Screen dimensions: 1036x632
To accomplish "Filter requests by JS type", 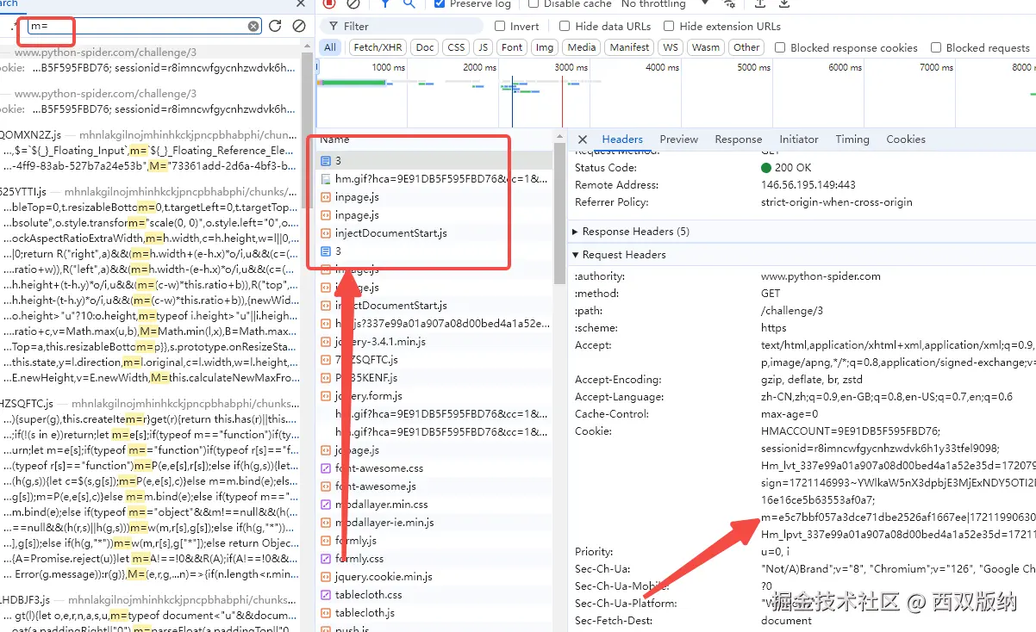I will click(484, 47).
